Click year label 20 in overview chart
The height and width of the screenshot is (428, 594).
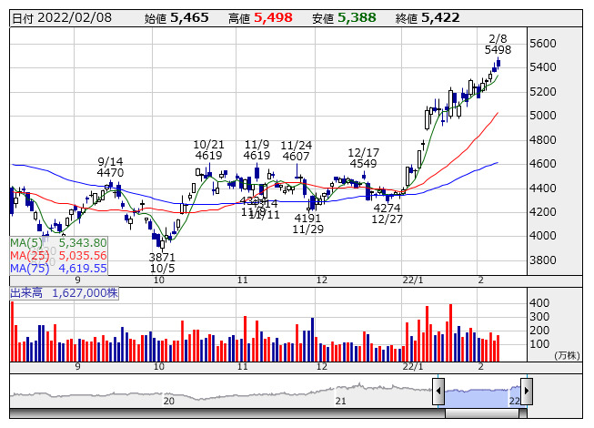pos(169,401)
